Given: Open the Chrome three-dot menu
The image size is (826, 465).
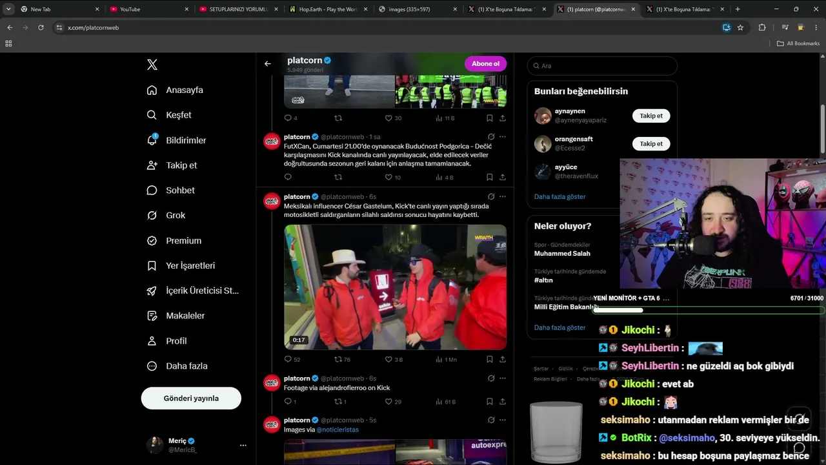Looking at the screenshot, I should (x=817, y=28).
